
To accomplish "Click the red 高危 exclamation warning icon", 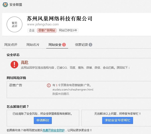I will click(14, 64).
